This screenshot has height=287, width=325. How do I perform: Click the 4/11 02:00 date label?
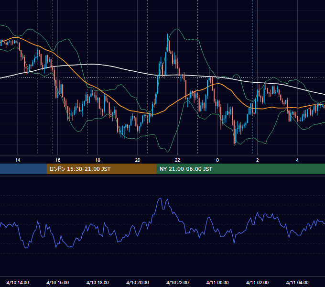pyautogui.click(x=257, y=282)
